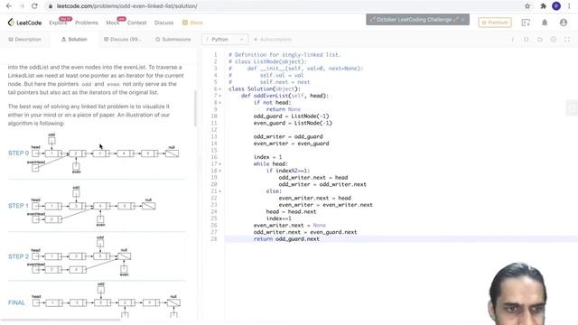
Task: Switch to the Description tab
Action: pyautogui.click(x=24, y=40)
